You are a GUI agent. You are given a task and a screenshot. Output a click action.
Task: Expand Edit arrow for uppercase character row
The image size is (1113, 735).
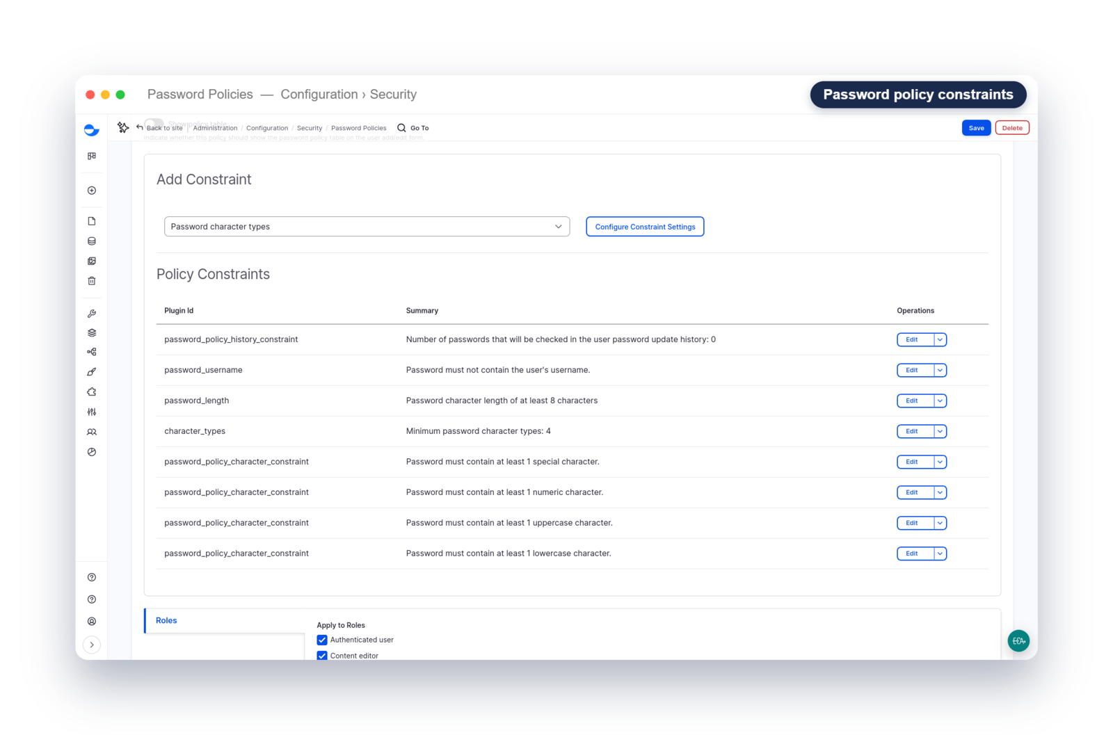(940, 523)
